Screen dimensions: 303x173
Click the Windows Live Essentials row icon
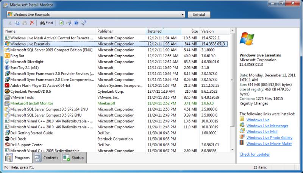[x=7, y=44]
